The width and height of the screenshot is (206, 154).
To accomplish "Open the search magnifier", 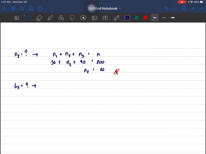I will (x=22, y=9).
